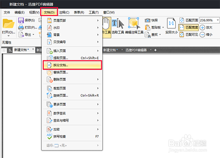220x158 pixels.
Task: Close the first 新建文档 tab
Action: tap(33, 49)
